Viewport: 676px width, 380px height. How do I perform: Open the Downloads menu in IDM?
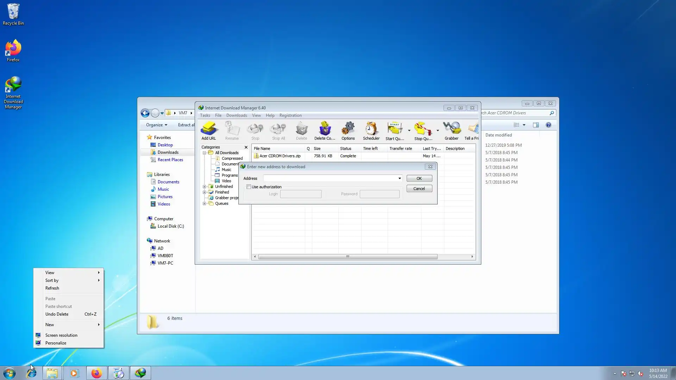(x=236, y=115)
